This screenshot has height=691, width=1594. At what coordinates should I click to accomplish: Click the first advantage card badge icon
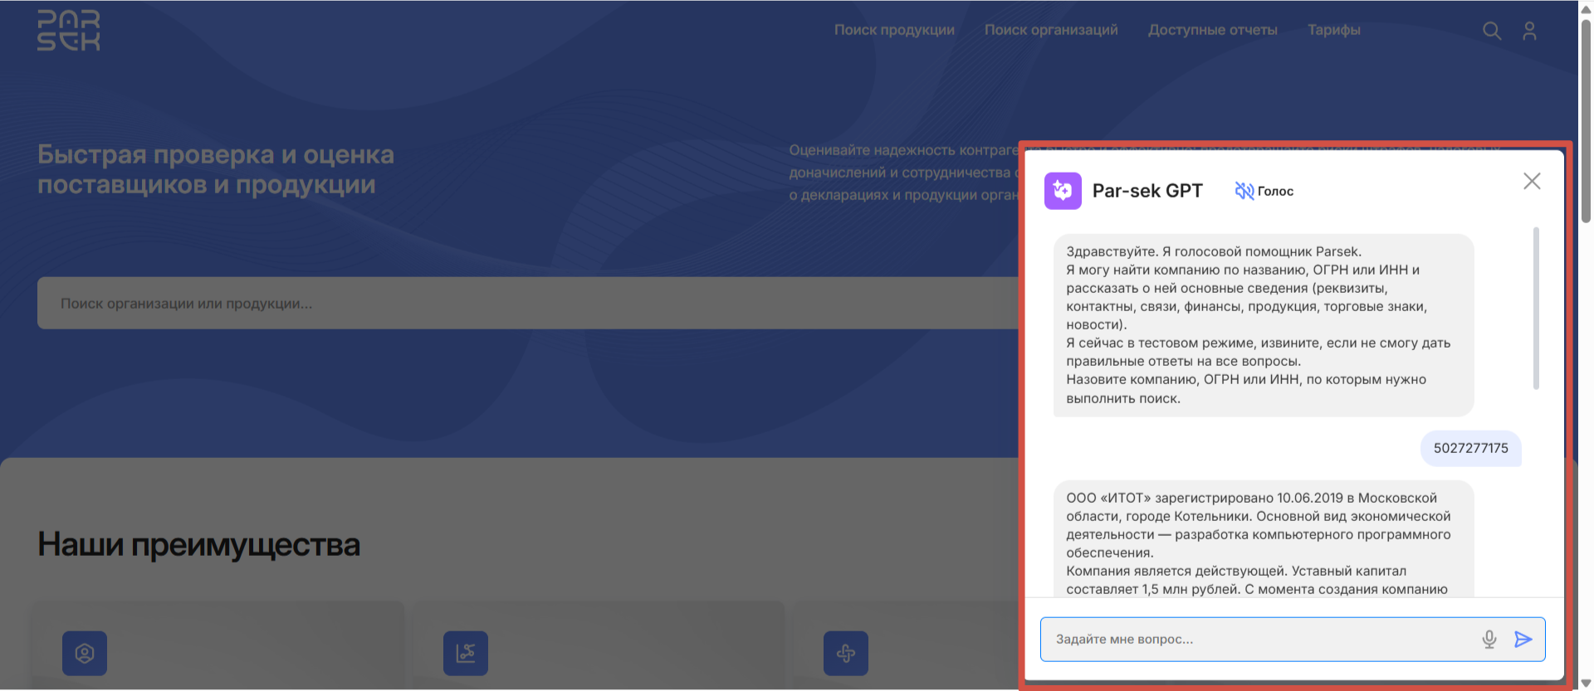(85, 654)
